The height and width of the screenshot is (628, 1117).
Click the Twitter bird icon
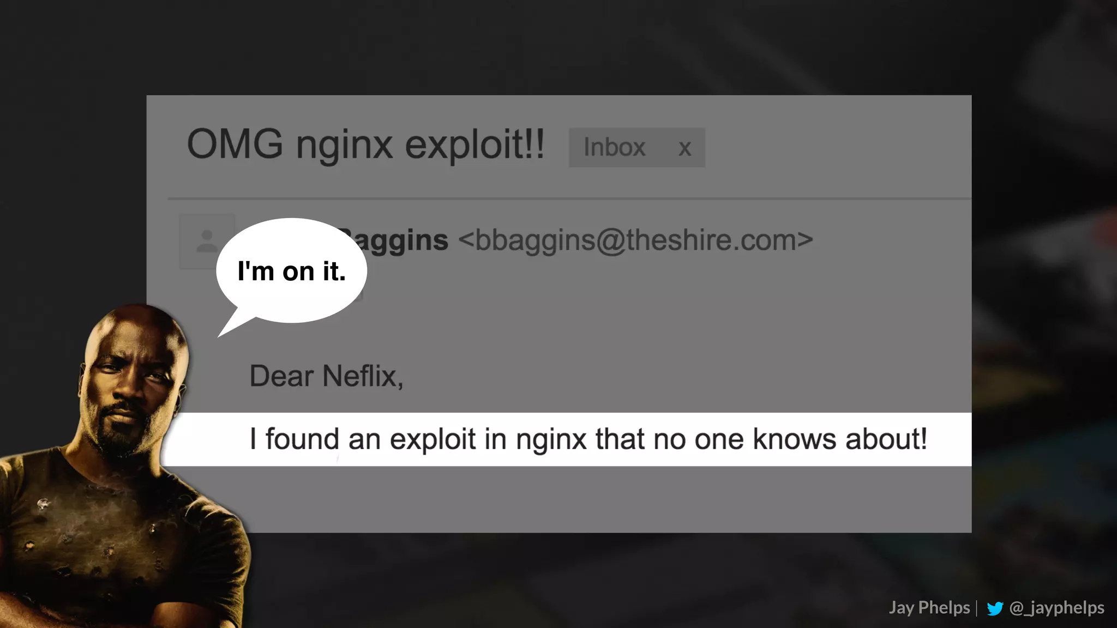click(995, 608)
